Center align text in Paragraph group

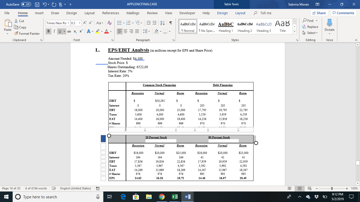pos(125,32)
